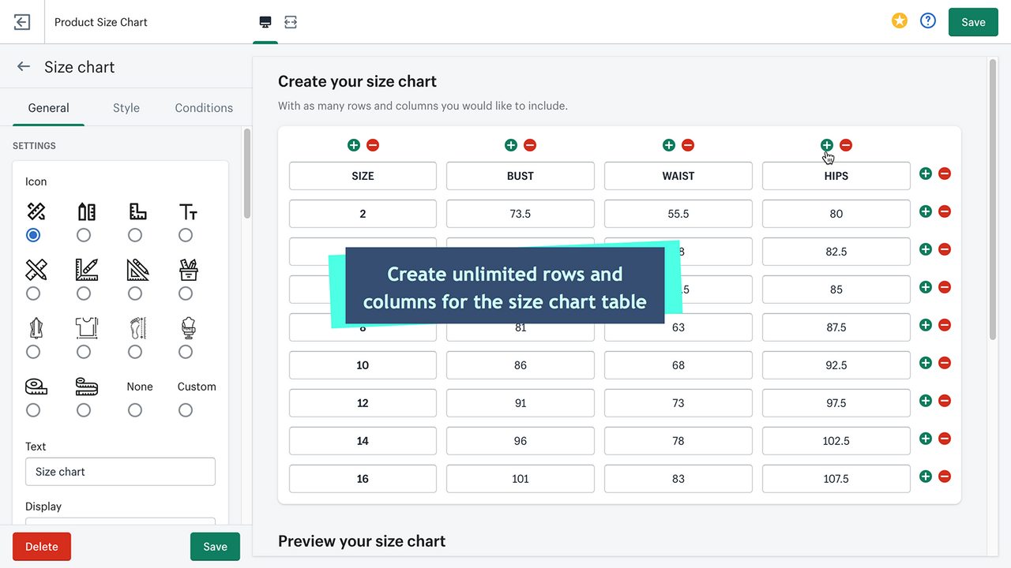Delete the size chart with the red button
The width and height of the screenshot is (1011, 568).
pos(41,546)
